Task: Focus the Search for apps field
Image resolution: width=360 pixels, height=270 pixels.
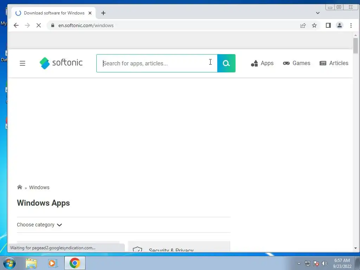Action: click(157, 63)
